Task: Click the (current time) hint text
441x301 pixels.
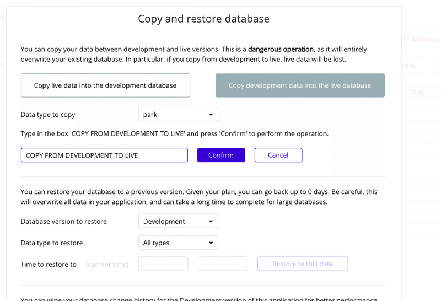Action: [107, 265]
